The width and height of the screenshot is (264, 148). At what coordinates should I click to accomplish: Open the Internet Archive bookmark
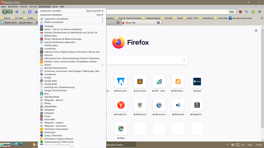point(72,52)
